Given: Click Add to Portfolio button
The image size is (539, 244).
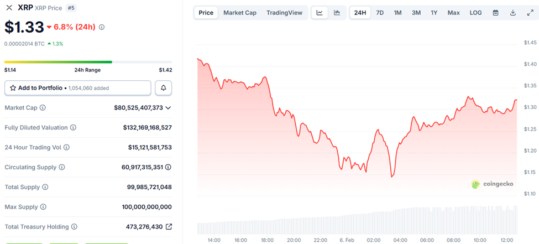Looking at the screenshot, I should tap(78, 88).
